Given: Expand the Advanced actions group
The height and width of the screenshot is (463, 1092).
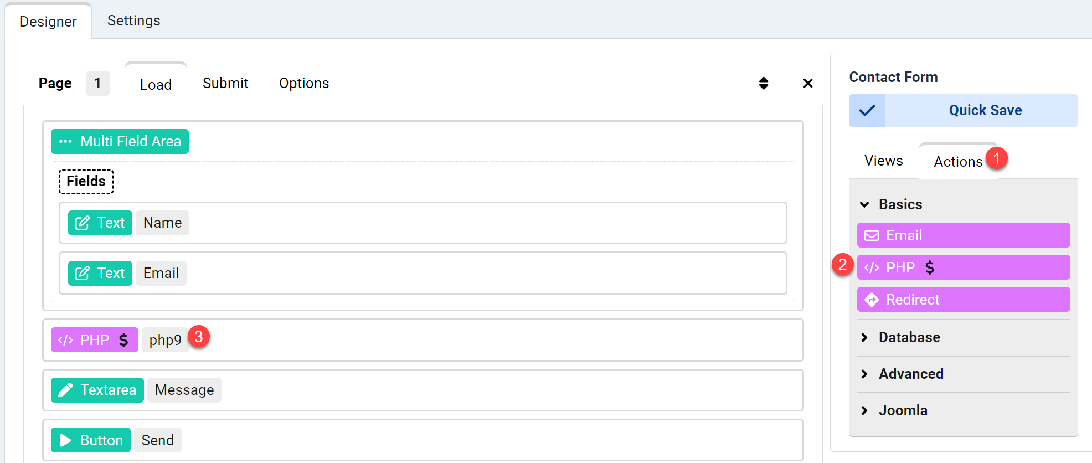Looking at the screenshot, I should tap(864, 374).
